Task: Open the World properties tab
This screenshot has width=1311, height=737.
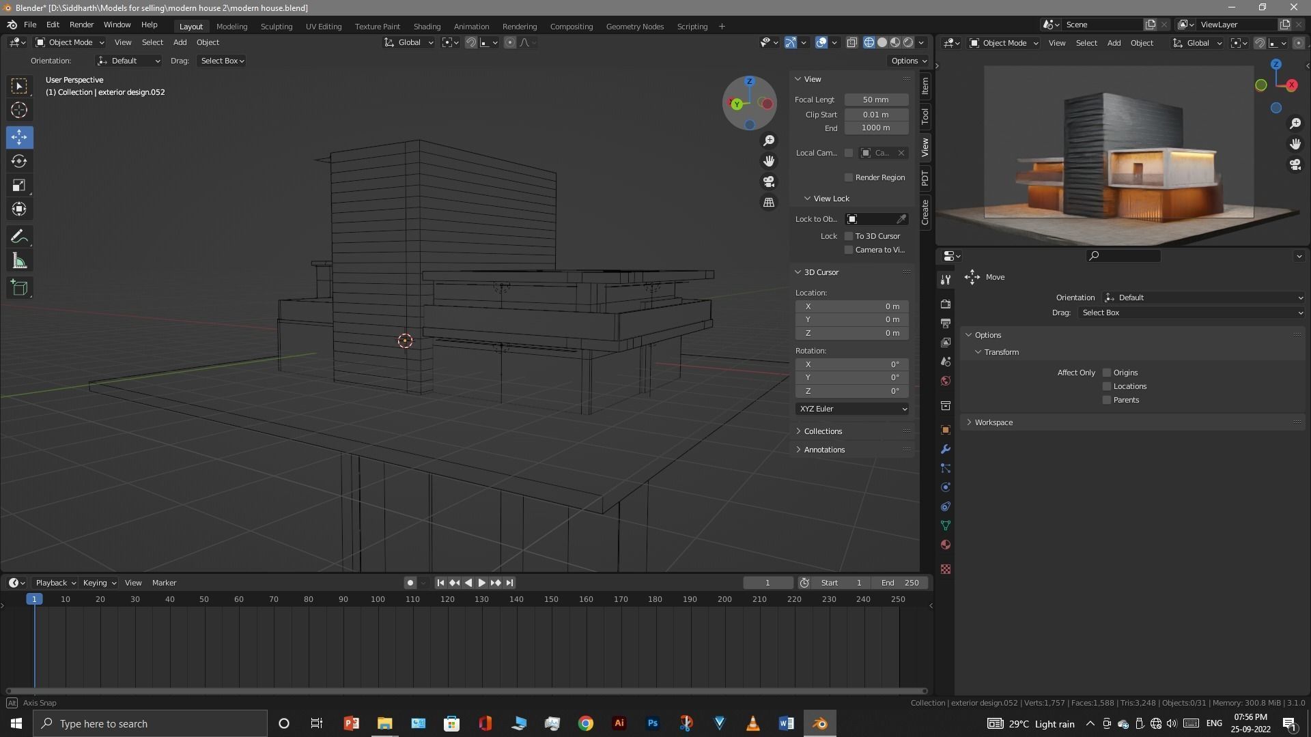Action: (x=946, y=380)
